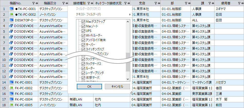The height and width of the screenshot is (108, 244).
Task: Click device icon in row 3 DESKTOP-O
Action: click(12, 20)
